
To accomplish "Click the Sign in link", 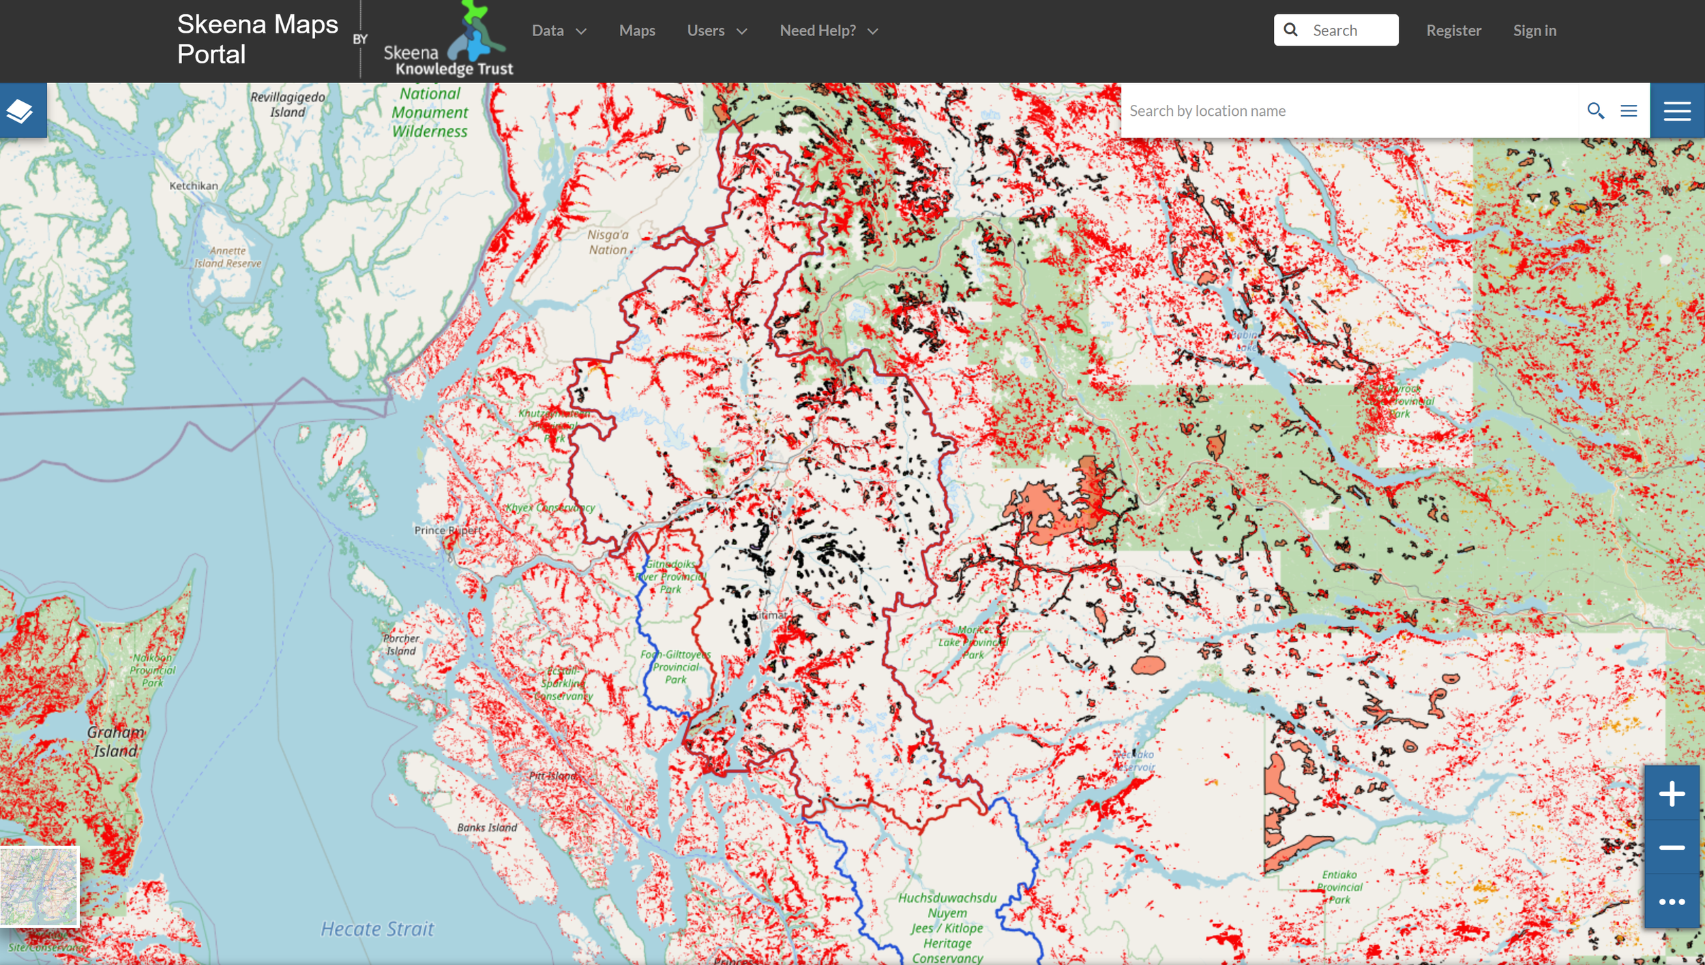I will [x=1535, y=31].
